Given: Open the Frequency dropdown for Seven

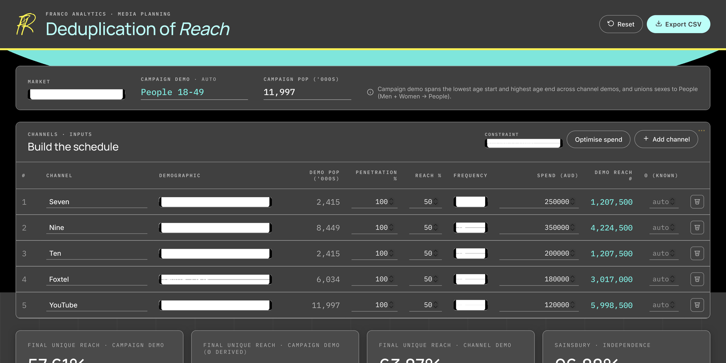Looking at the screenshot, I should [x=471, y=202].
